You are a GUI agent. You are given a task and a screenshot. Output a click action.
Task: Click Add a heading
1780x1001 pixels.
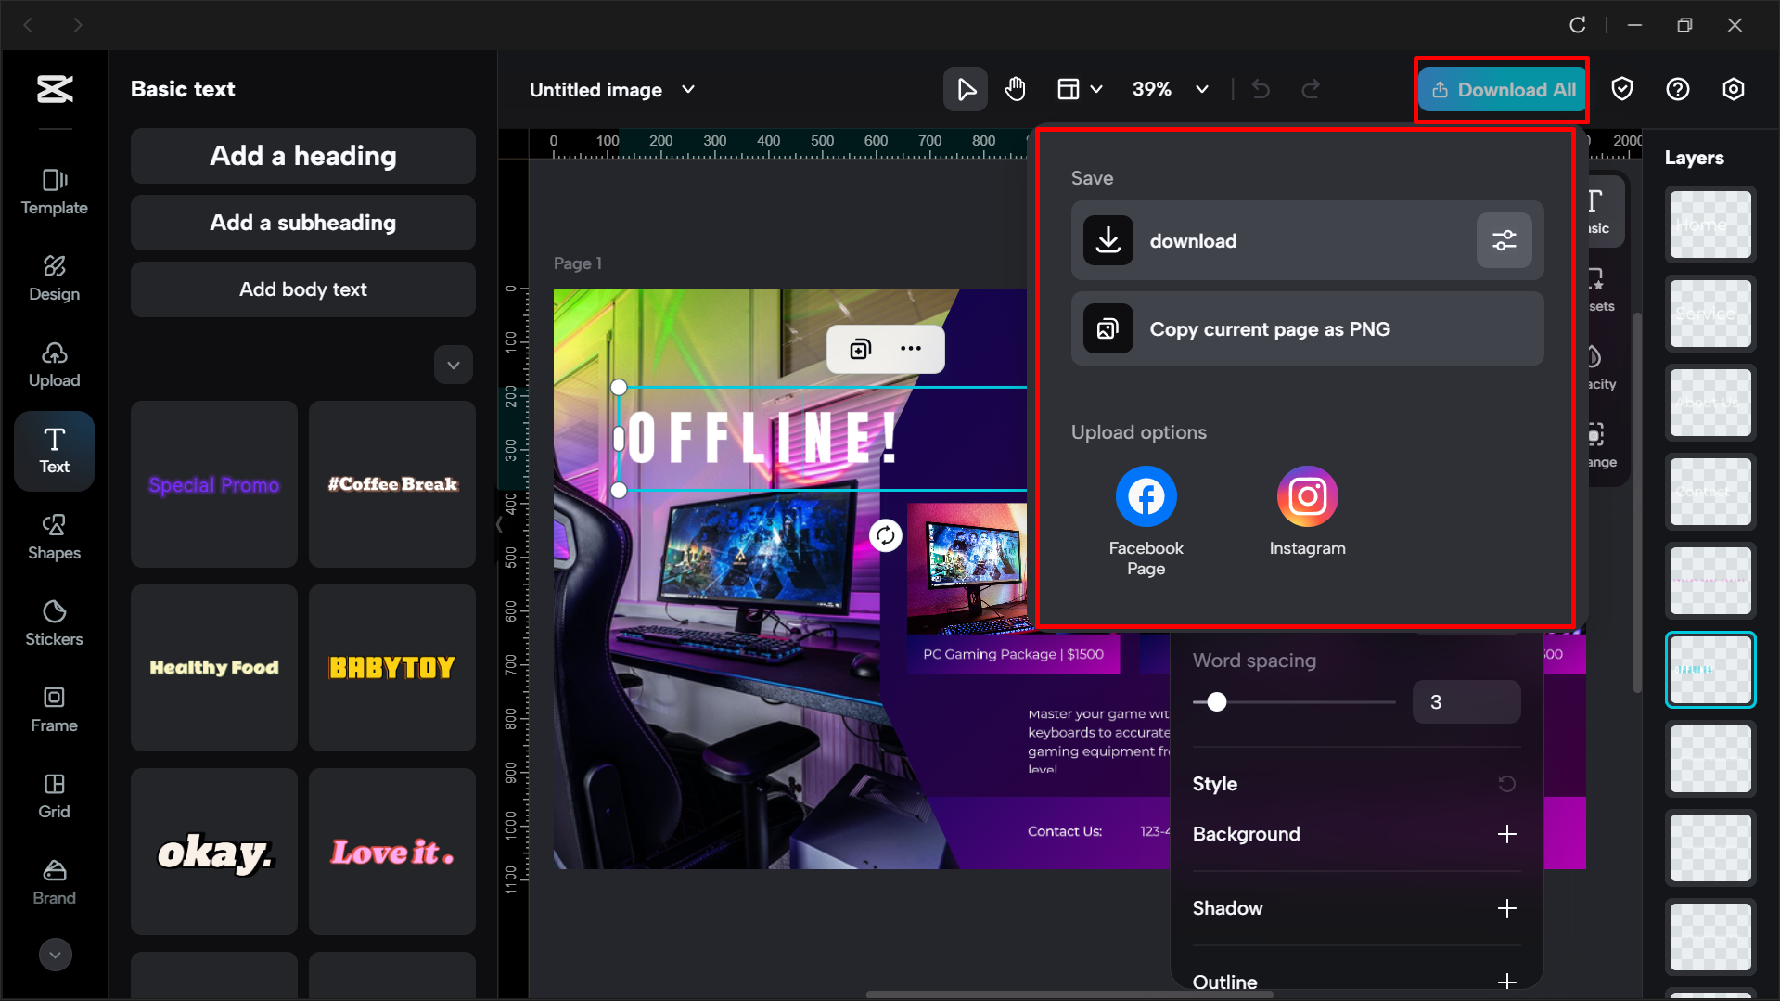(x=302, y=156)
